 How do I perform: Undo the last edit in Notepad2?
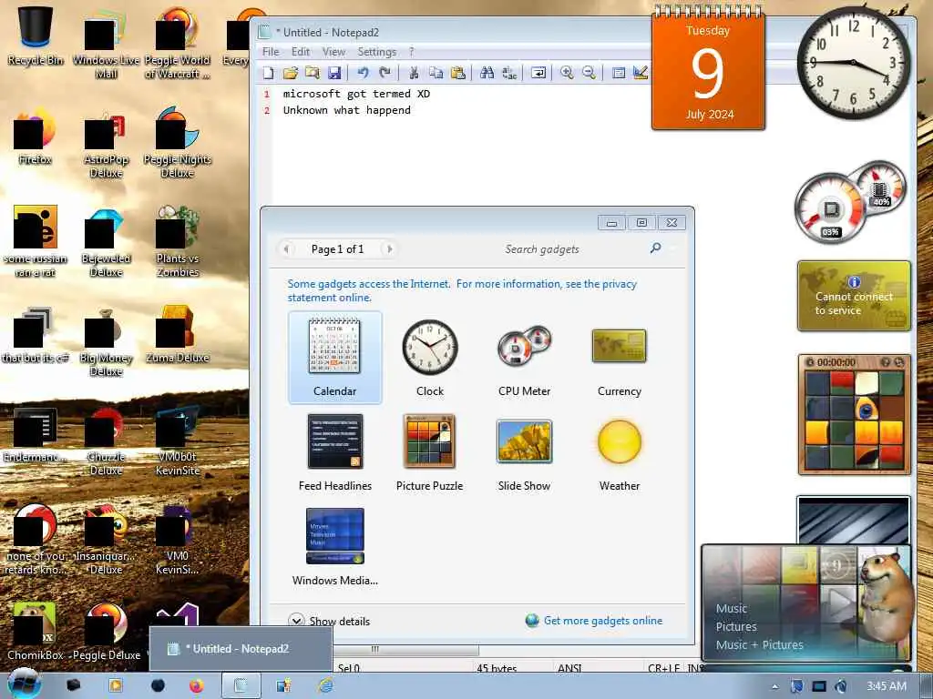point(363,73)
